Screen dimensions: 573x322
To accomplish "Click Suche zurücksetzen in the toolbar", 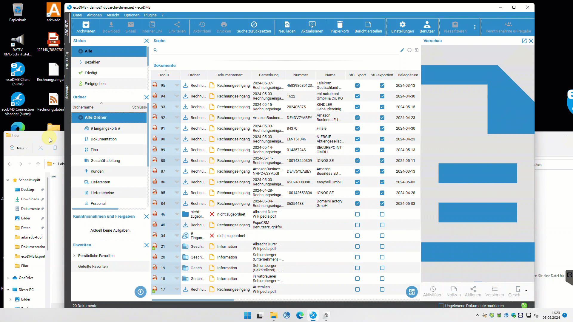I will click(254, 27).
